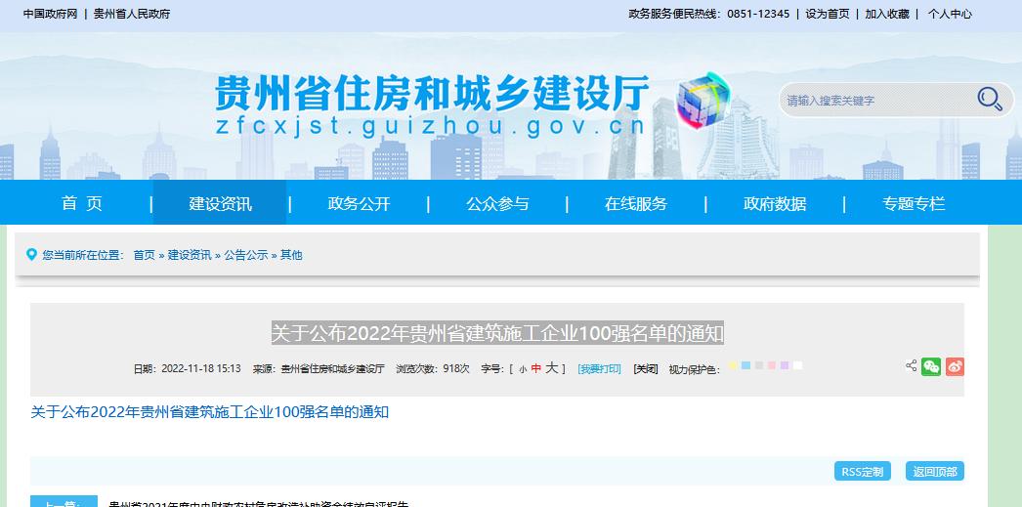The image size is (1022, 507).
Task: Click zfcxjst.guizhou.gov.cn URL text in banner
Action: (430, 126)
